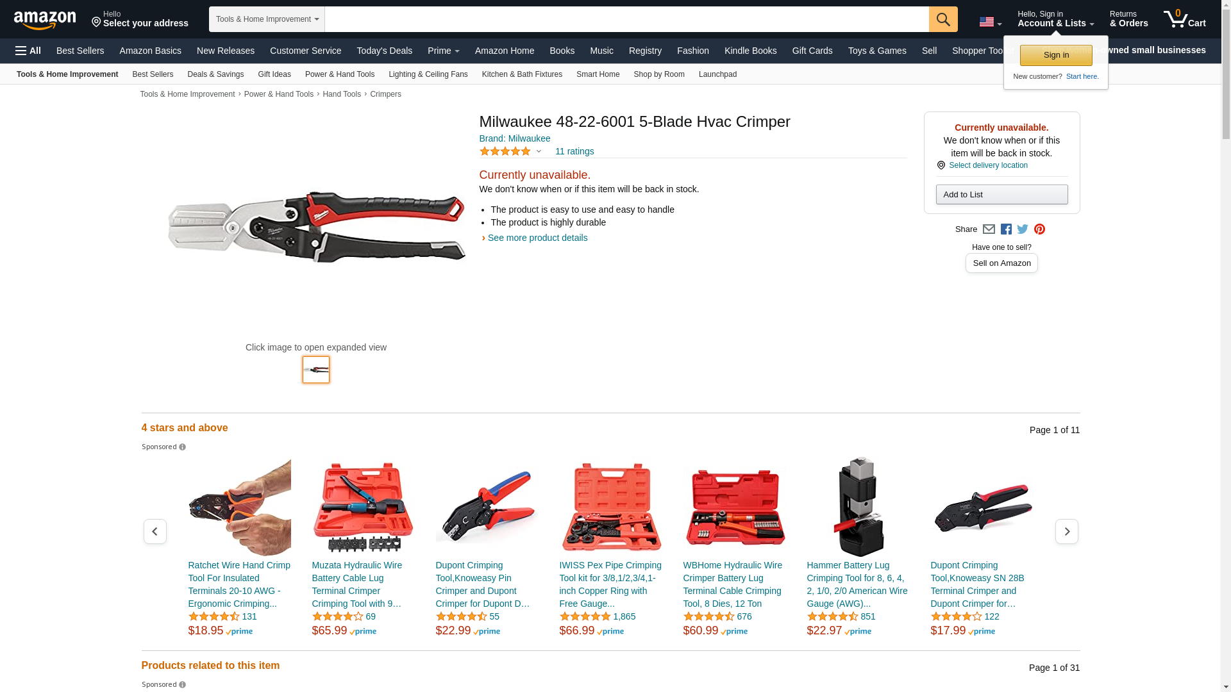Viewport: 1231px width, 692px height.
Task: Go to previous sponsored products carousel page
Action: tap(155, 531)
